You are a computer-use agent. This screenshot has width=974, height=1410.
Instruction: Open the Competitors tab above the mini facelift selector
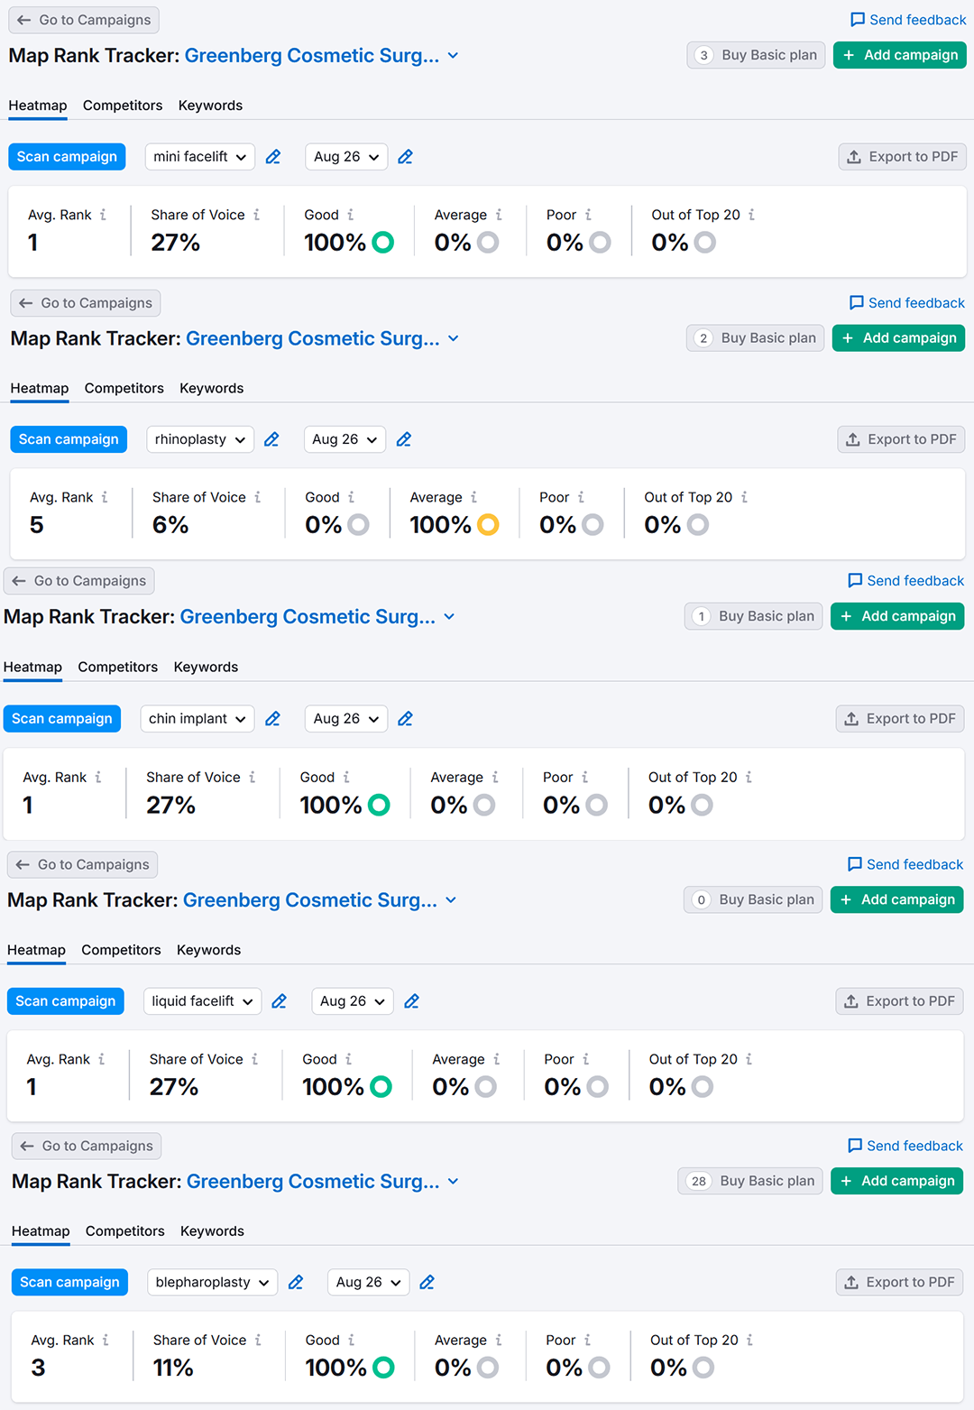(x=123, y=106)
